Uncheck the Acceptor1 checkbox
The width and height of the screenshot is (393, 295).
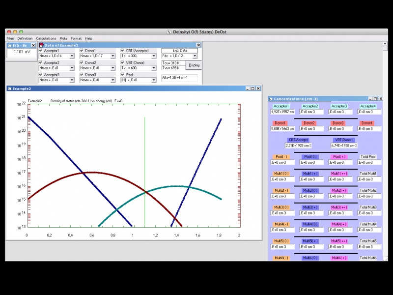[41, 51]
